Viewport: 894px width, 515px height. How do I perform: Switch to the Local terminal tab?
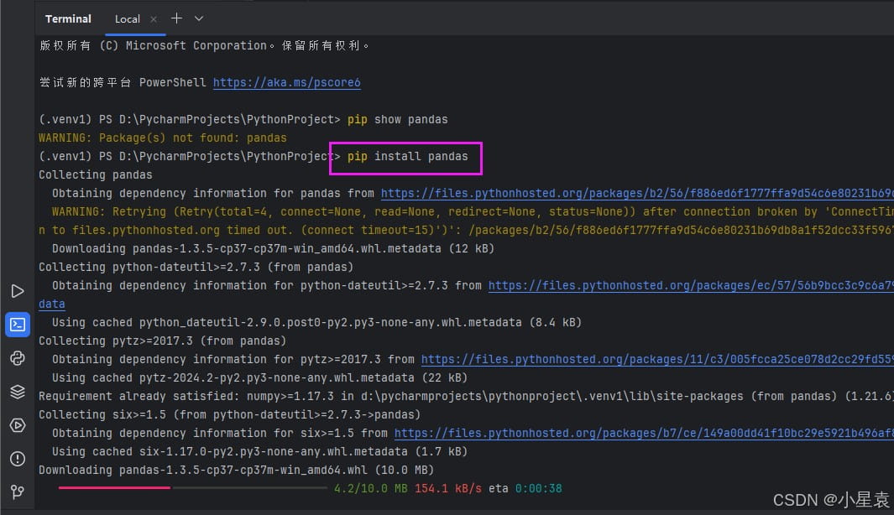click(128, 18)
